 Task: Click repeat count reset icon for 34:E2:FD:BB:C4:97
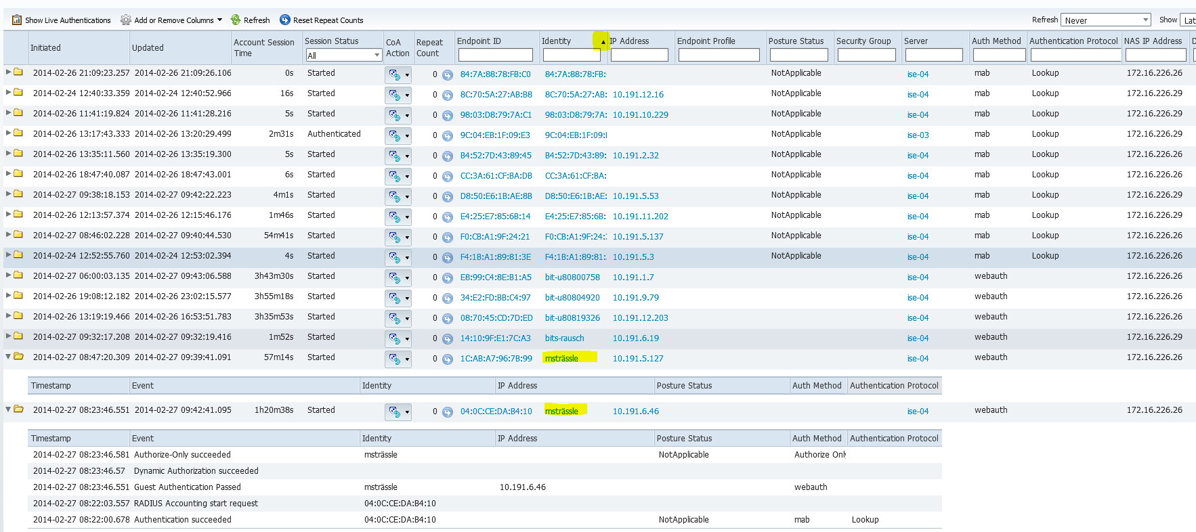[448, 298]
